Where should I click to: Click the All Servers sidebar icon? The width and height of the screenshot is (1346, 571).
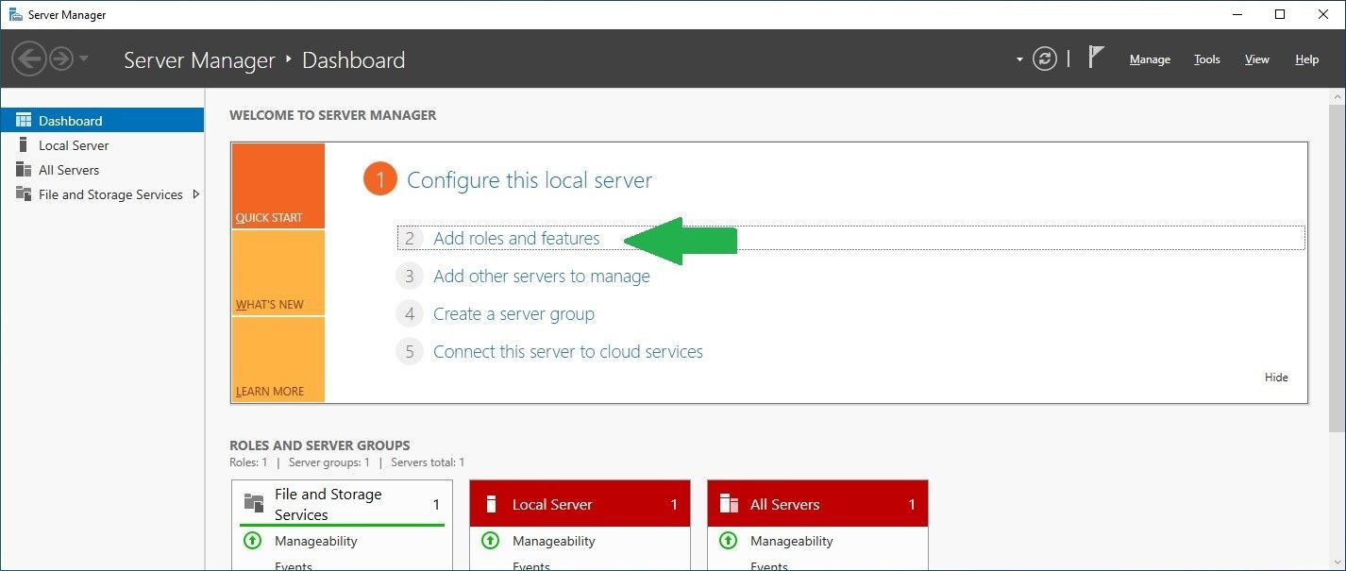pyautogui.click(x=24, y=170)
